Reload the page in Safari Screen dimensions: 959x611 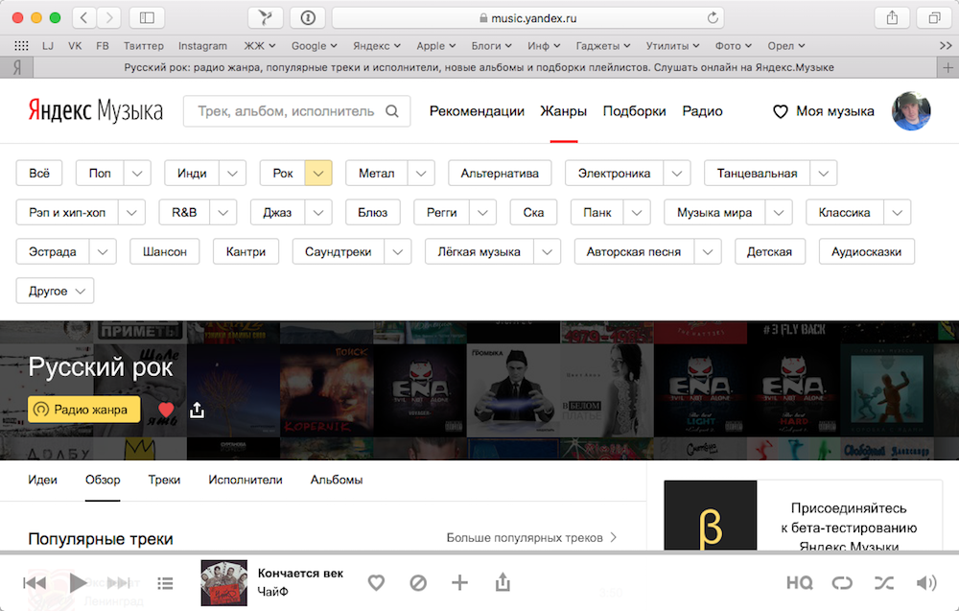click(713, 17)
